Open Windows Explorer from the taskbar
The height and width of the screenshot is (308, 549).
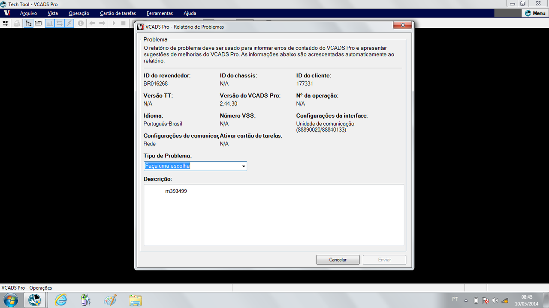tap(135, 300)
